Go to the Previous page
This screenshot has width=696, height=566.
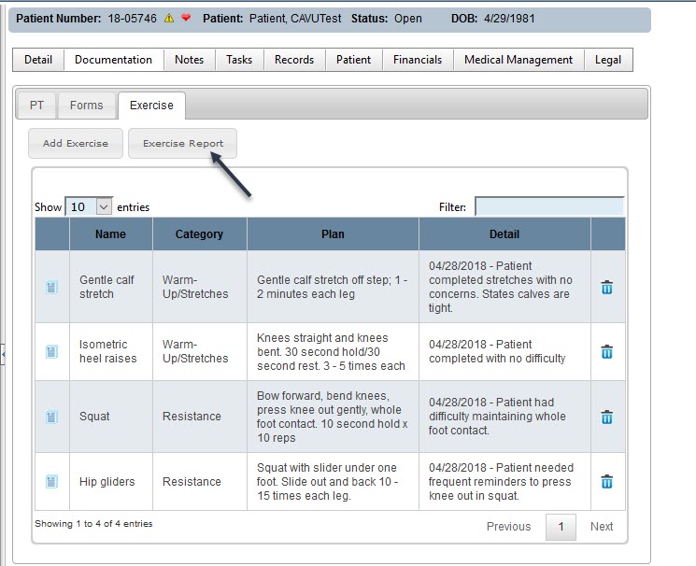click(508, 527)
